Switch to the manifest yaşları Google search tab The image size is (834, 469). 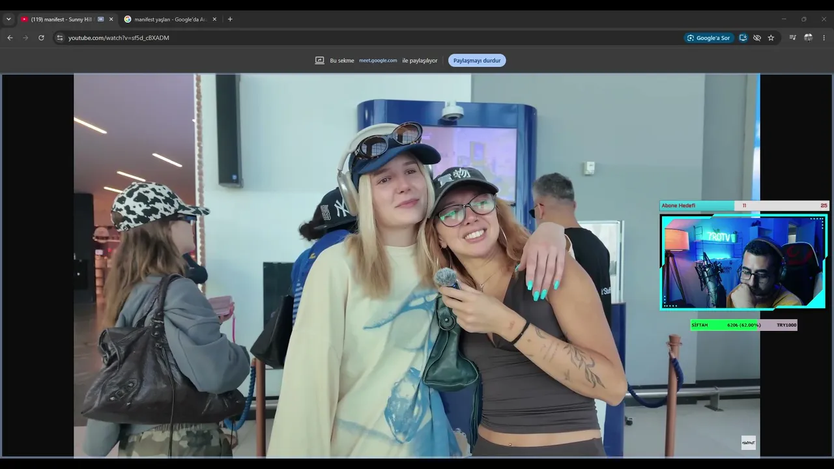tap(171, 20)
